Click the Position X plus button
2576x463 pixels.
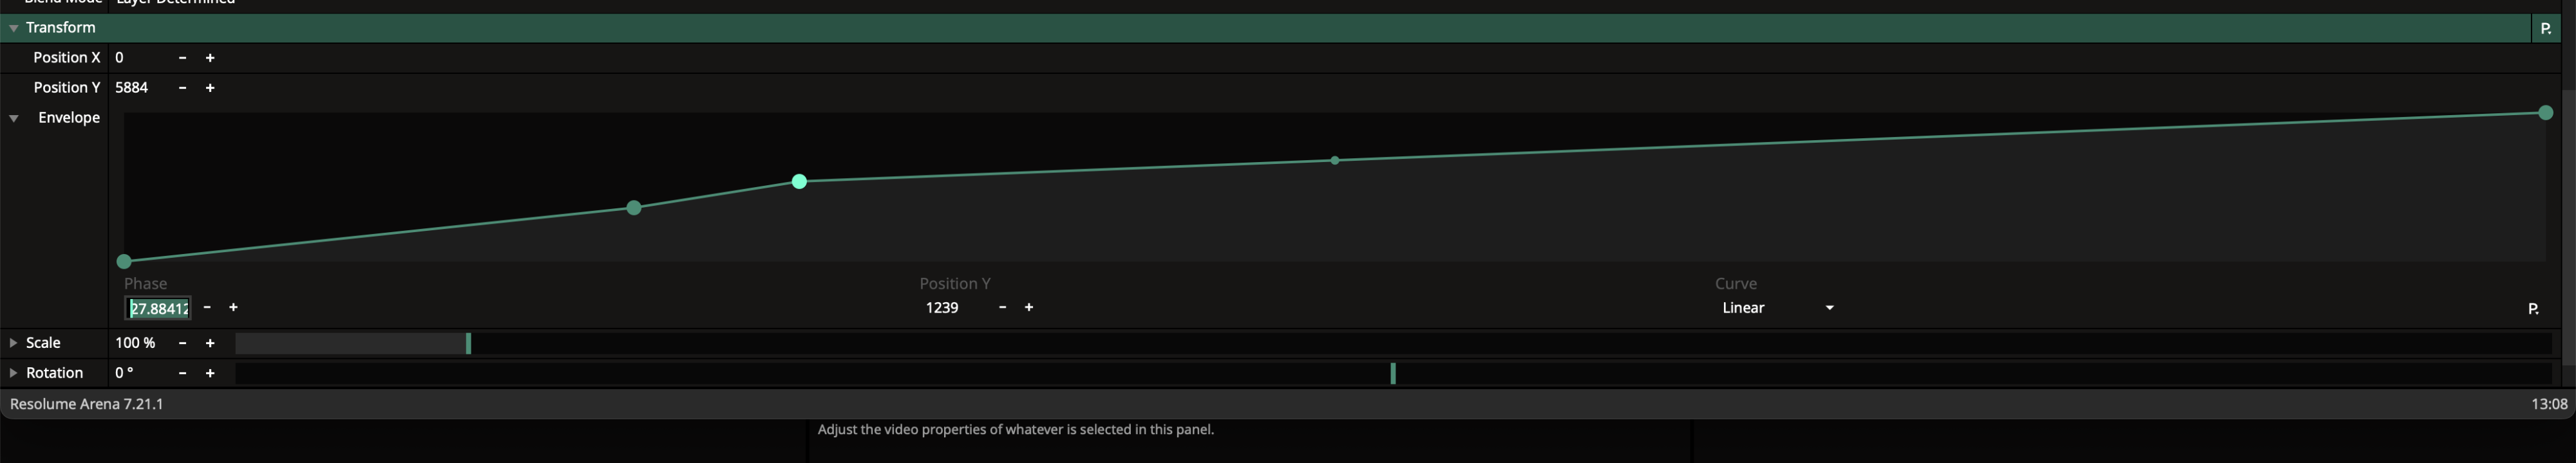210,58
